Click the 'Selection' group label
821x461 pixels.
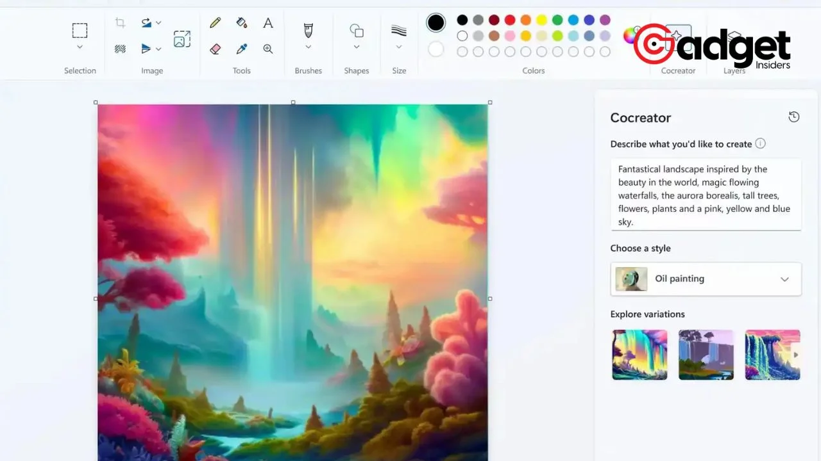coord(80,71)
